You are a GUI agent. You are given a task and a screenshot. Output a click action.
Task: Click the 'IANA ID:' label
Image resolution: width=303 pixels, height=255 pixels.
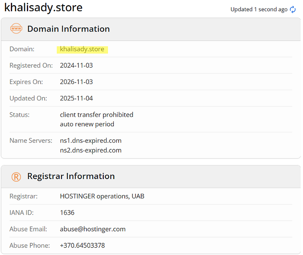click(22, 213)
